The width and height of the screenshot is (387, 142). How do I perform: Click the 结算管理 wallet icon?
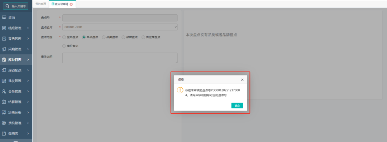tap(4, 102)
